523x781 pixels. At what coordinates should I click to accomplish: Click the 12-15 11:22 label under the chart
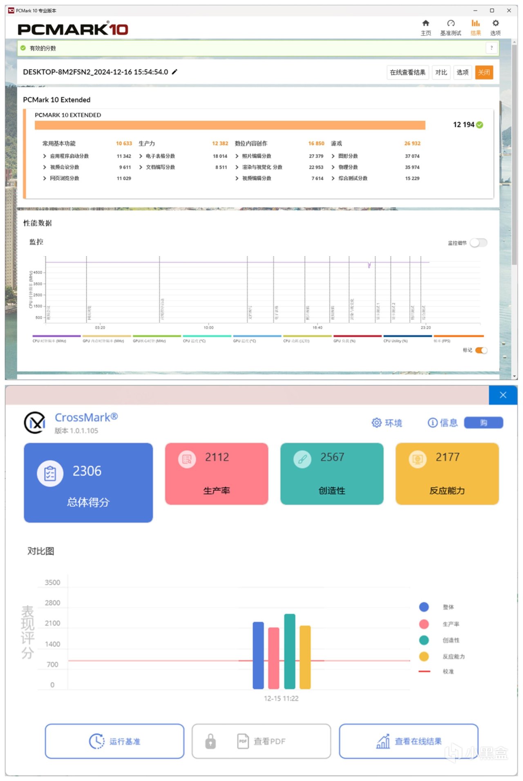(x=281, y=698)
